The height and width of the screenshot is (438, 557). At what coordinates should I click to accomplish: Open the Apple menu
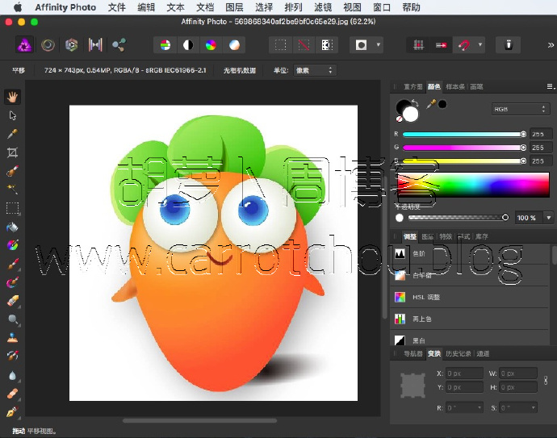18,7
